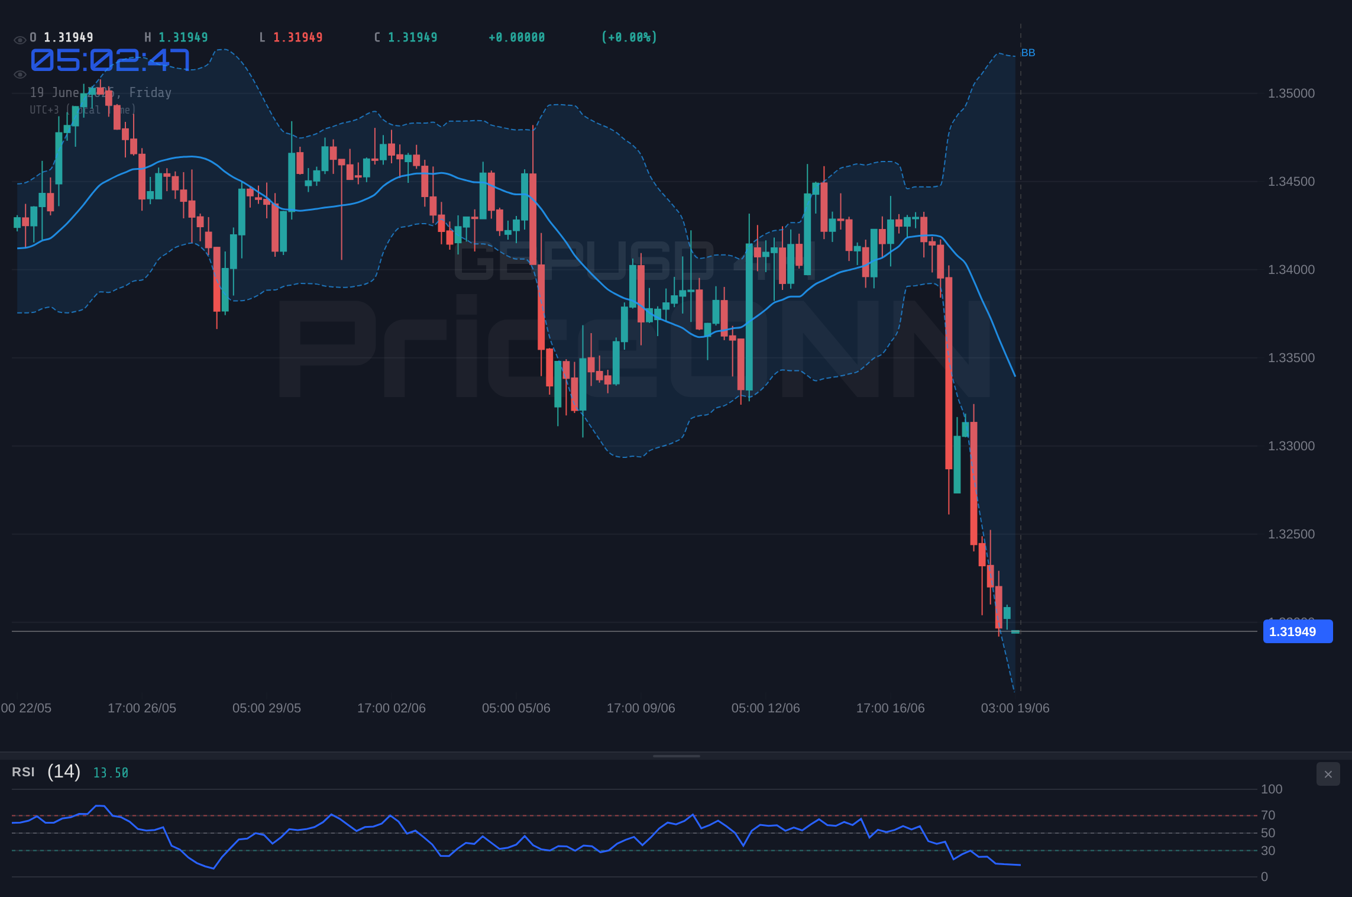Click the 05:02:47 clock display
The image size is (1352, 897).
pyautogui.click(x=110, y=60)
